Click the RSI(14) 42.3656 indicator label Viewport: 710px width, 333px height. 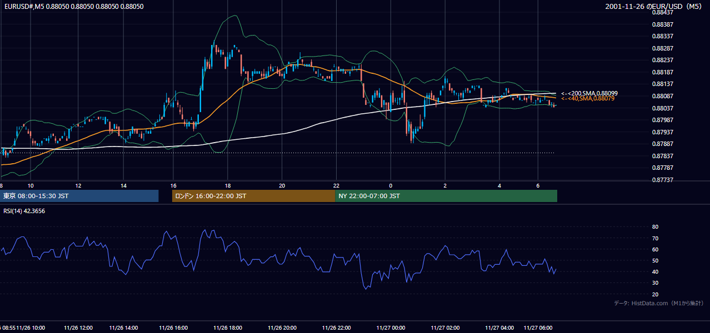click(x=24, y=211)
